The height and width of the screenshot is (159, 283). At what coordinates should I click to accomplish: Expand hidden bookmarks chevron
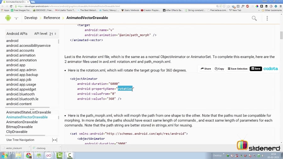pos(259,10)
